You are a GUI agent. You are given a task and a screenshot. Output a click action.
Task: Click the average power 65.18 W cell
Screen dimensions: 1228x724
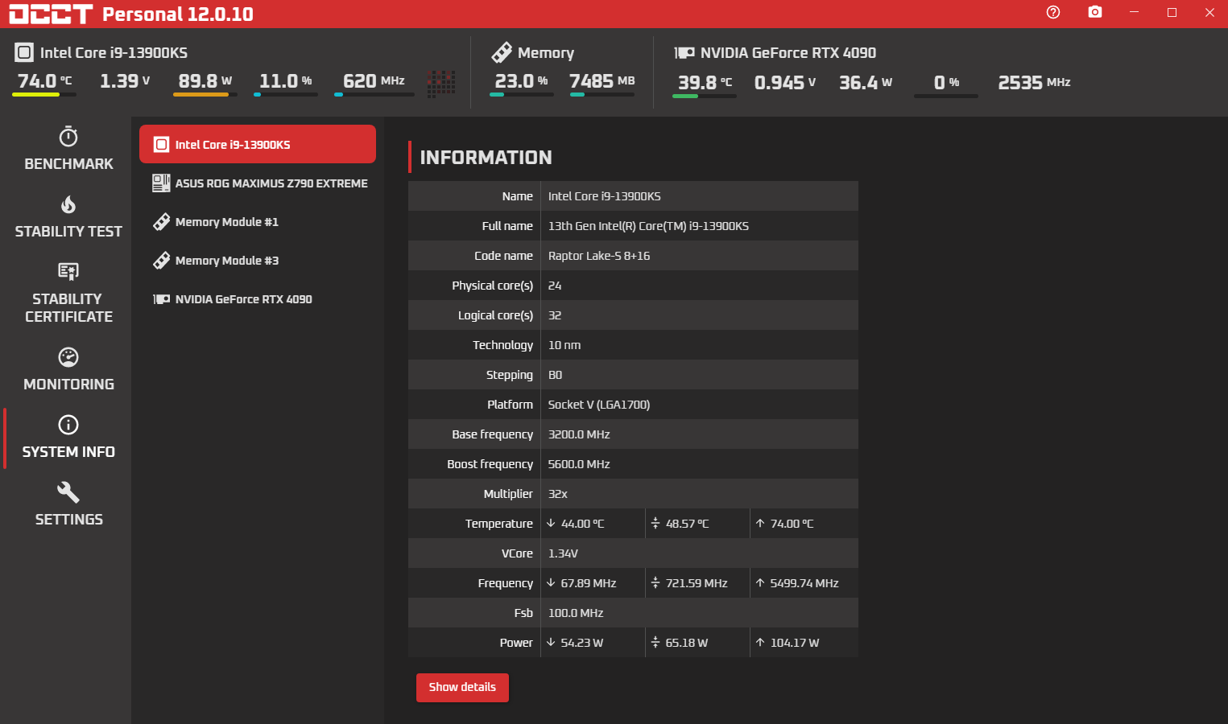coord(697,643)
